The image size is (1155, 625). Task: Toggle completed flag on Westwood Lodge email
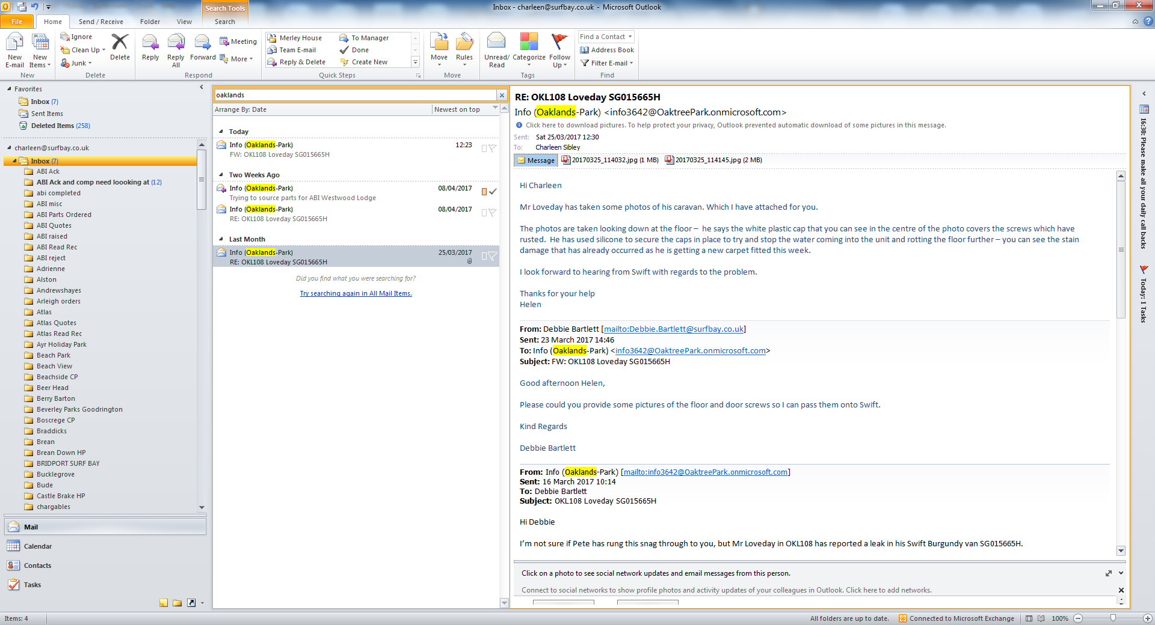(493, 191)
